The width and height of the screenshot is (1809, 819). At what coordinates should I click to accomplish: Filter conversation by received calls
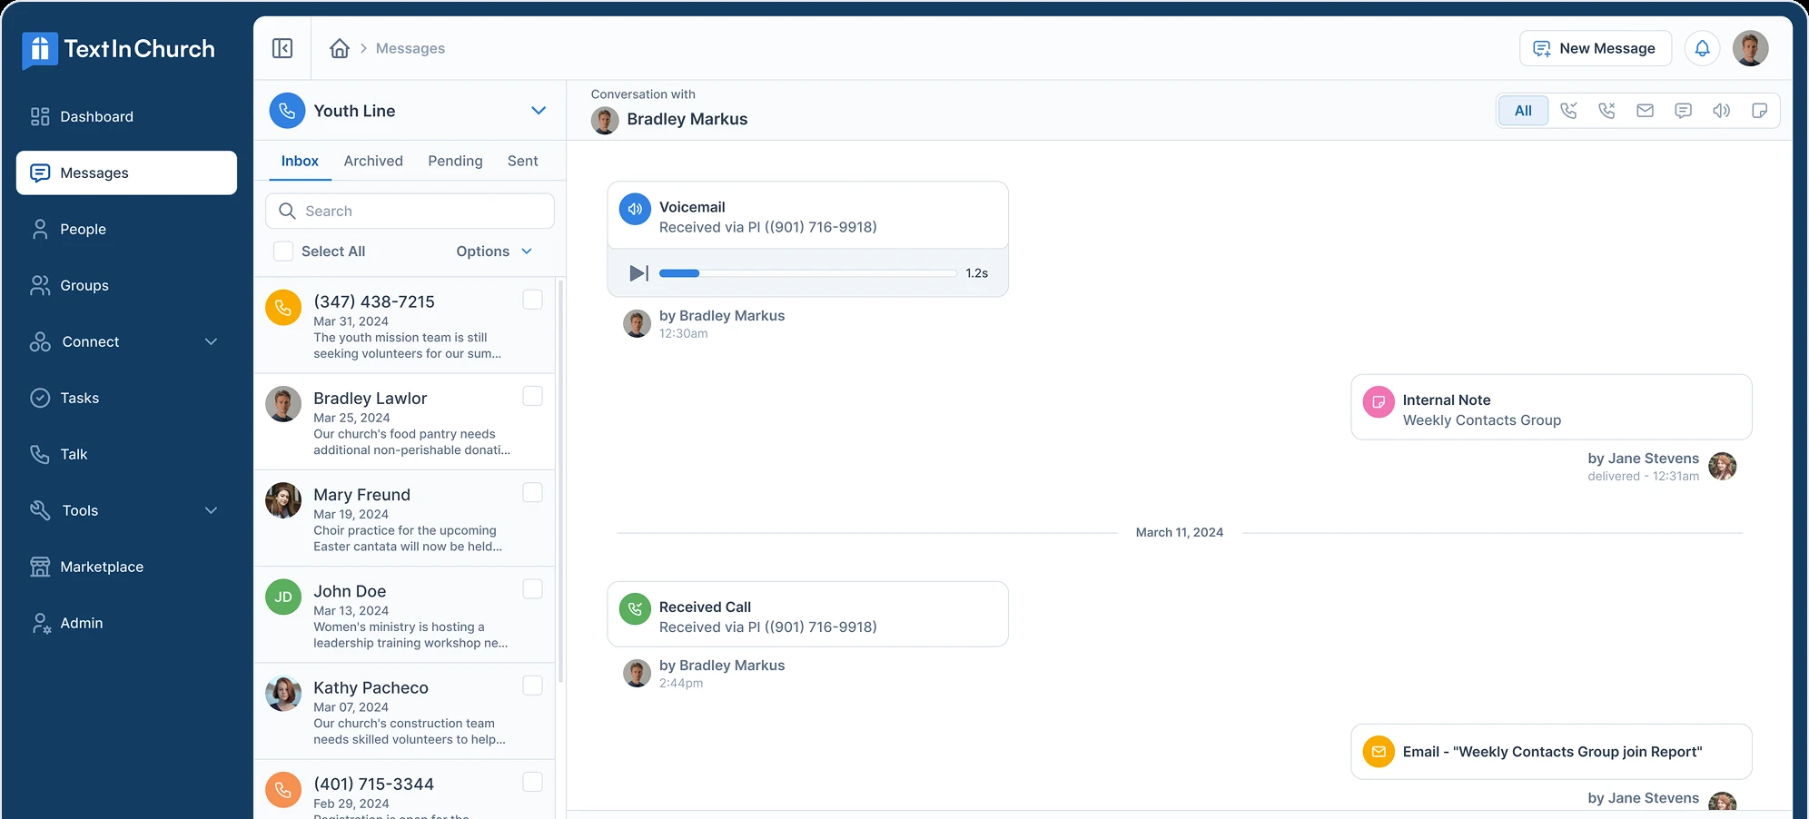[x=1569, y=110]
